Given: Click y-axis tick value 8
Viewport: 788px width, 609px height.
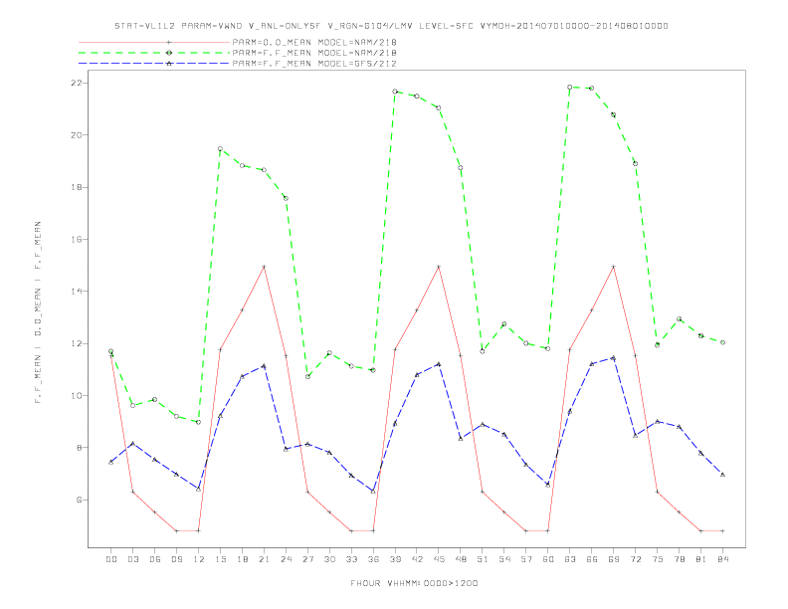Looking at the screenshot, I should (79, 448).
